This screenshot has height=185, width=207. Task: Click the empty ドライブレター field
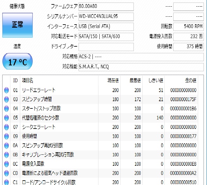106,47
